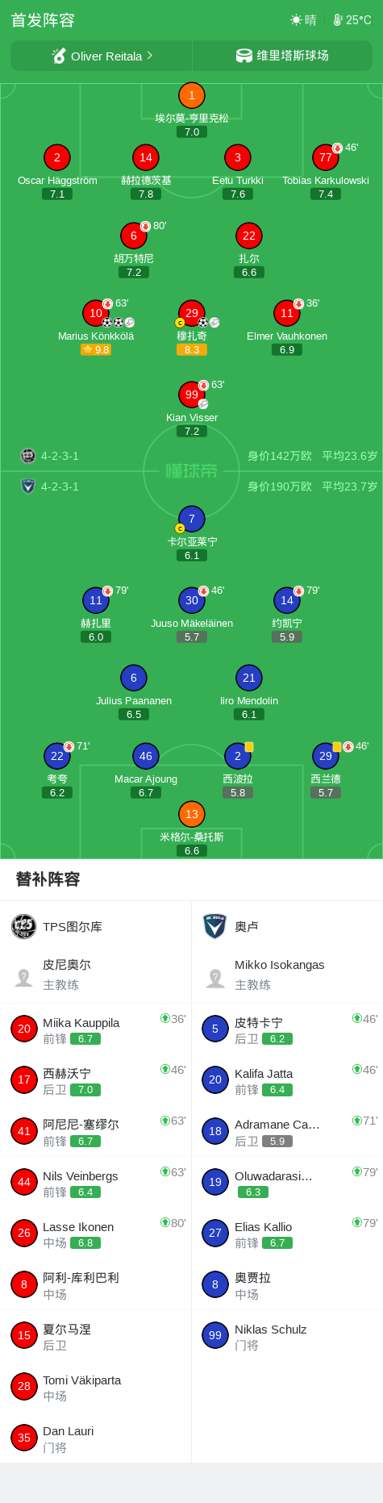Viewport: 383px width, 1503px height.
Task: Tap the blue number 7 captain 卡尔亚莱宁
Action: point(192,519)
